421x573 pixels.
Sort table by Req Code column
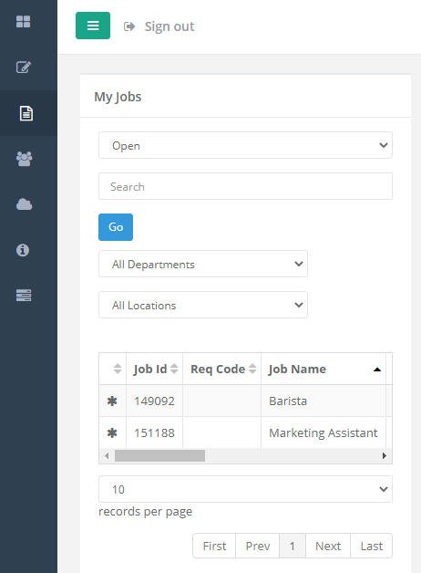[222, 370]
